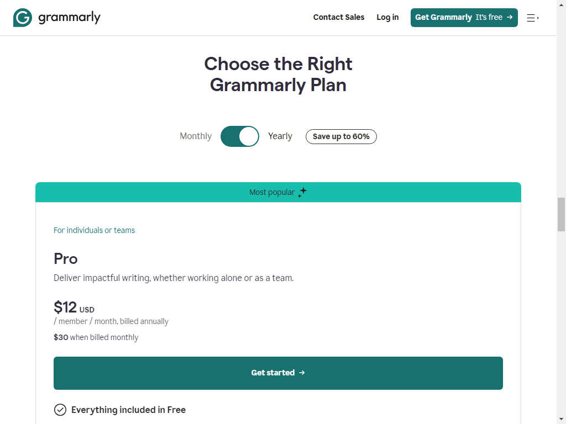Click the arrow icon in Get Grammarly button
The image size is (566, 424).
point(510,17)
